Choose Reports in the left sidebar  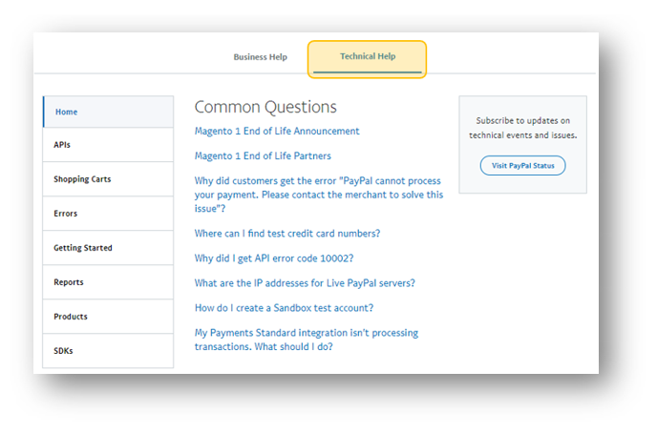point(108,282)
